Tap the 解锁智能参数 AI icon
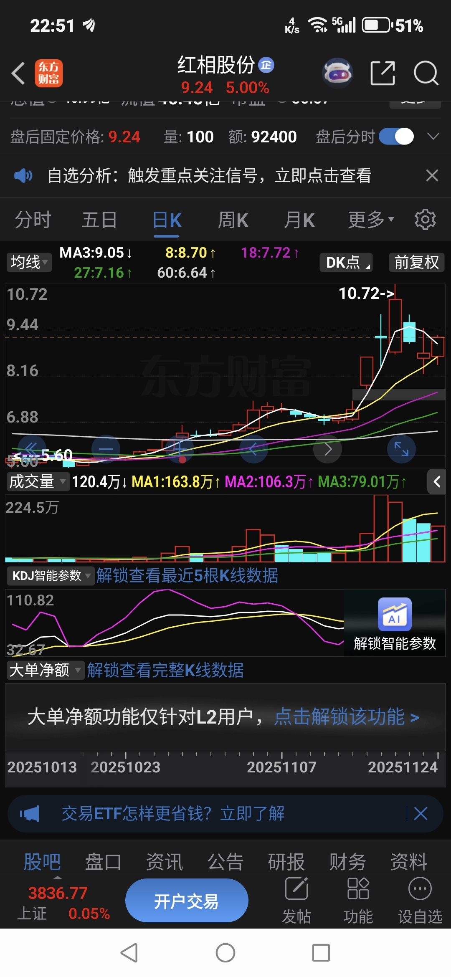The width and height of the screenshot is (451, 977). (x=395, y=614)
